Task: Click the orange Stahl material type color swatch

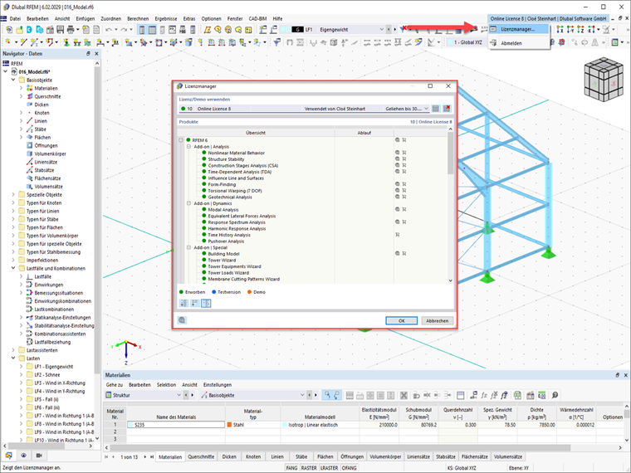Action: point(229,425)
